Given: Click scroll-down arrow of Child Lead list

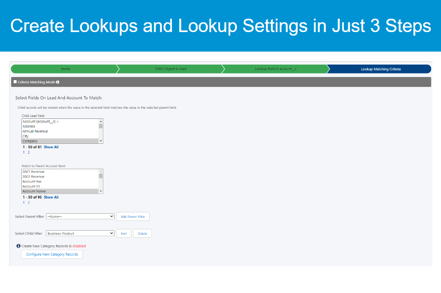Looking at the screenshot, I should click(x=101, y=141).
